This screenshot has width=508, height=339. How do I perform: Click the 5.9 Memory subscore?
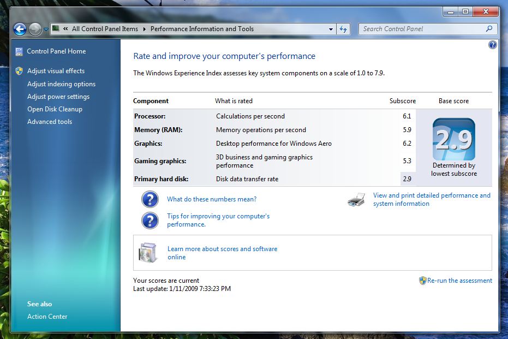(407, 129)
